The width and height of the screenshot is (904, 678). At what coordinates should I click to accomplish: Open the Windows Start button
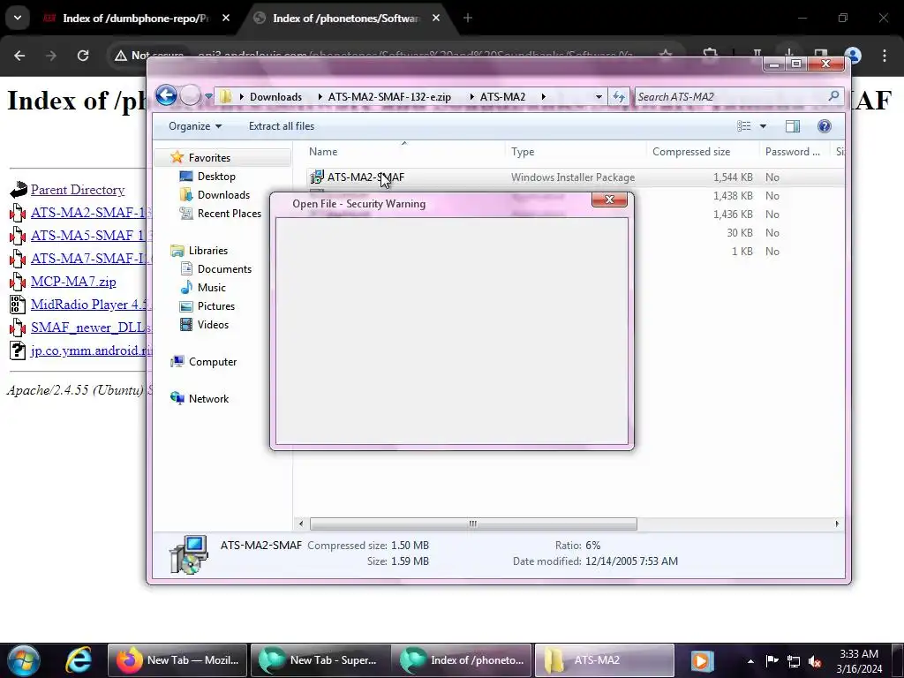coord(23,660)
